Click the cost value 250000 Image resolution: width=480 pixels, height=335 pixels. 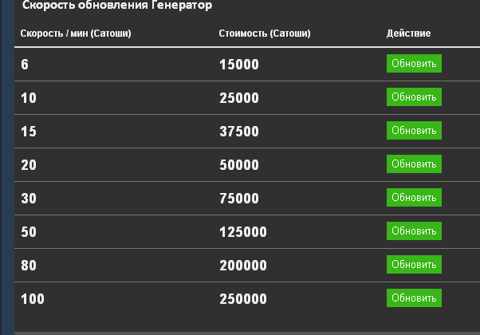243,299
